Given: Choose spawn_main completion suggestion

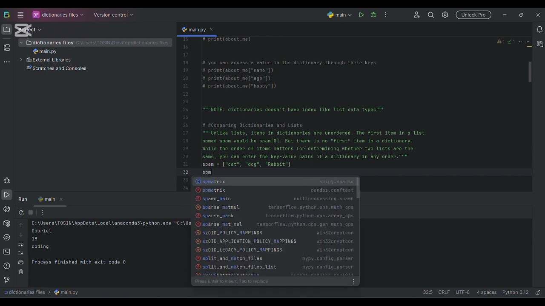Looking at the screenshot, I should click(274, 199).
